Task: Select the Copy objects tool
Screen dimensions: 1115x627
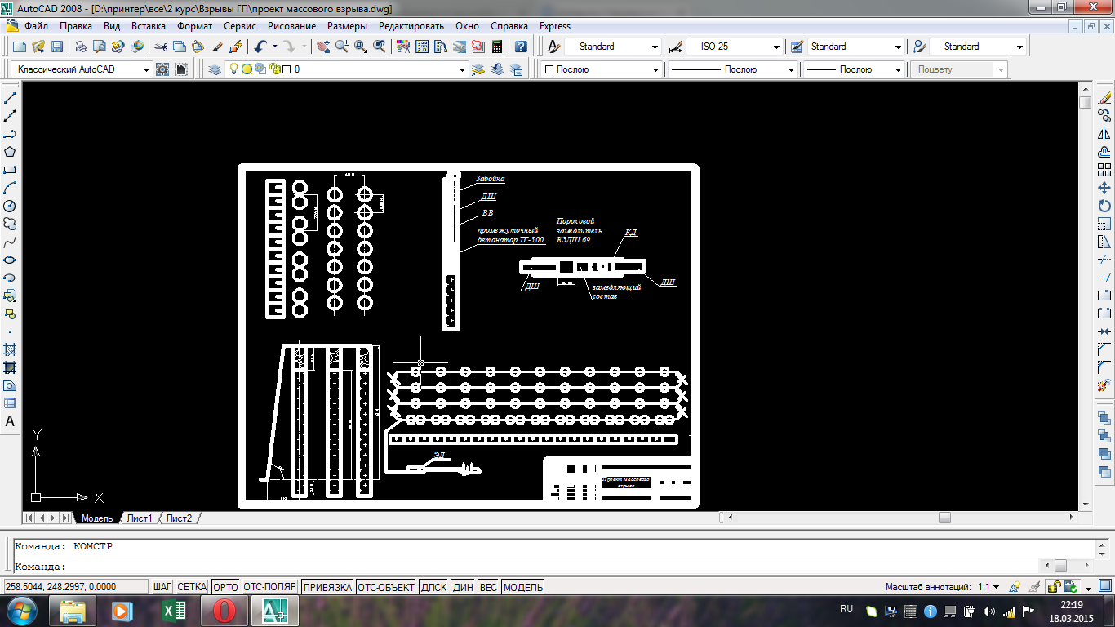Action: (1104, 116)
